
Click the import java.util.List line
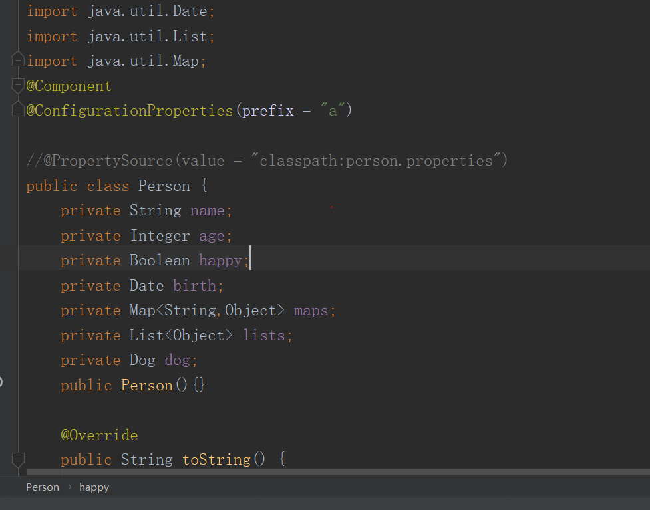point(120,37)
